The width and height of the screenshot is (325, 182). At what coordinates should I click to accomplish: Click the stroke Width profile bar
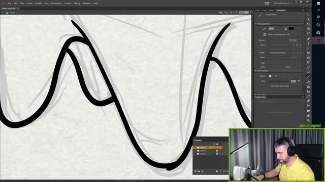(x=278, y=53)
